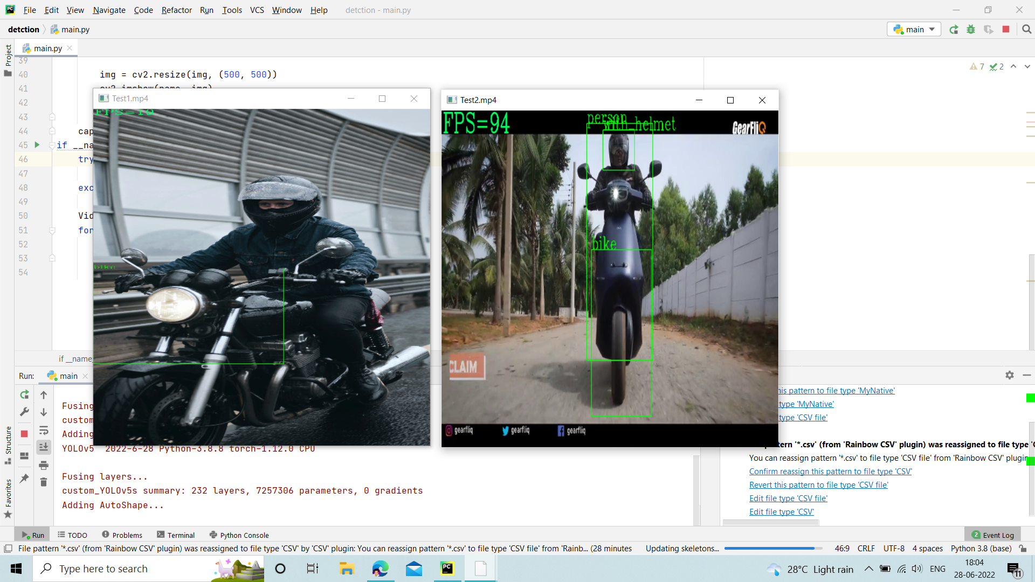Click the Python 3.8 (base) interpreter selector
Viewport: 1035px width, 582px height.
tap(981, 549)
